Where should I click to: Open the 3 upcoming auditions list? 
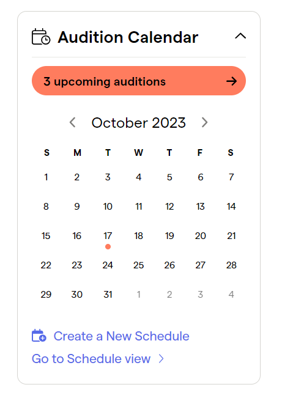pos(139,81)
